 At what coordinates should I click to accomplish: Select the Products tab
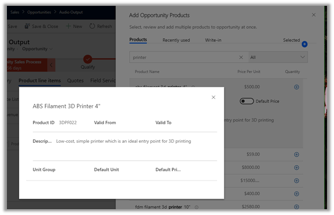[138, 40]
